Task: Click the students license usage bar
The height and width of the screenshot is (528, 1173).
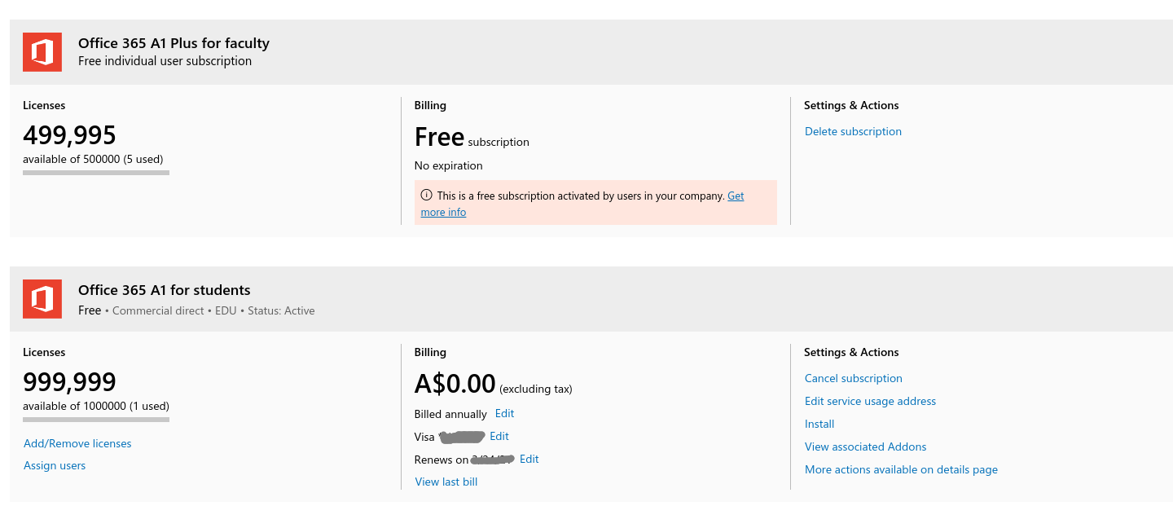Action: click(x=96, y=420)
